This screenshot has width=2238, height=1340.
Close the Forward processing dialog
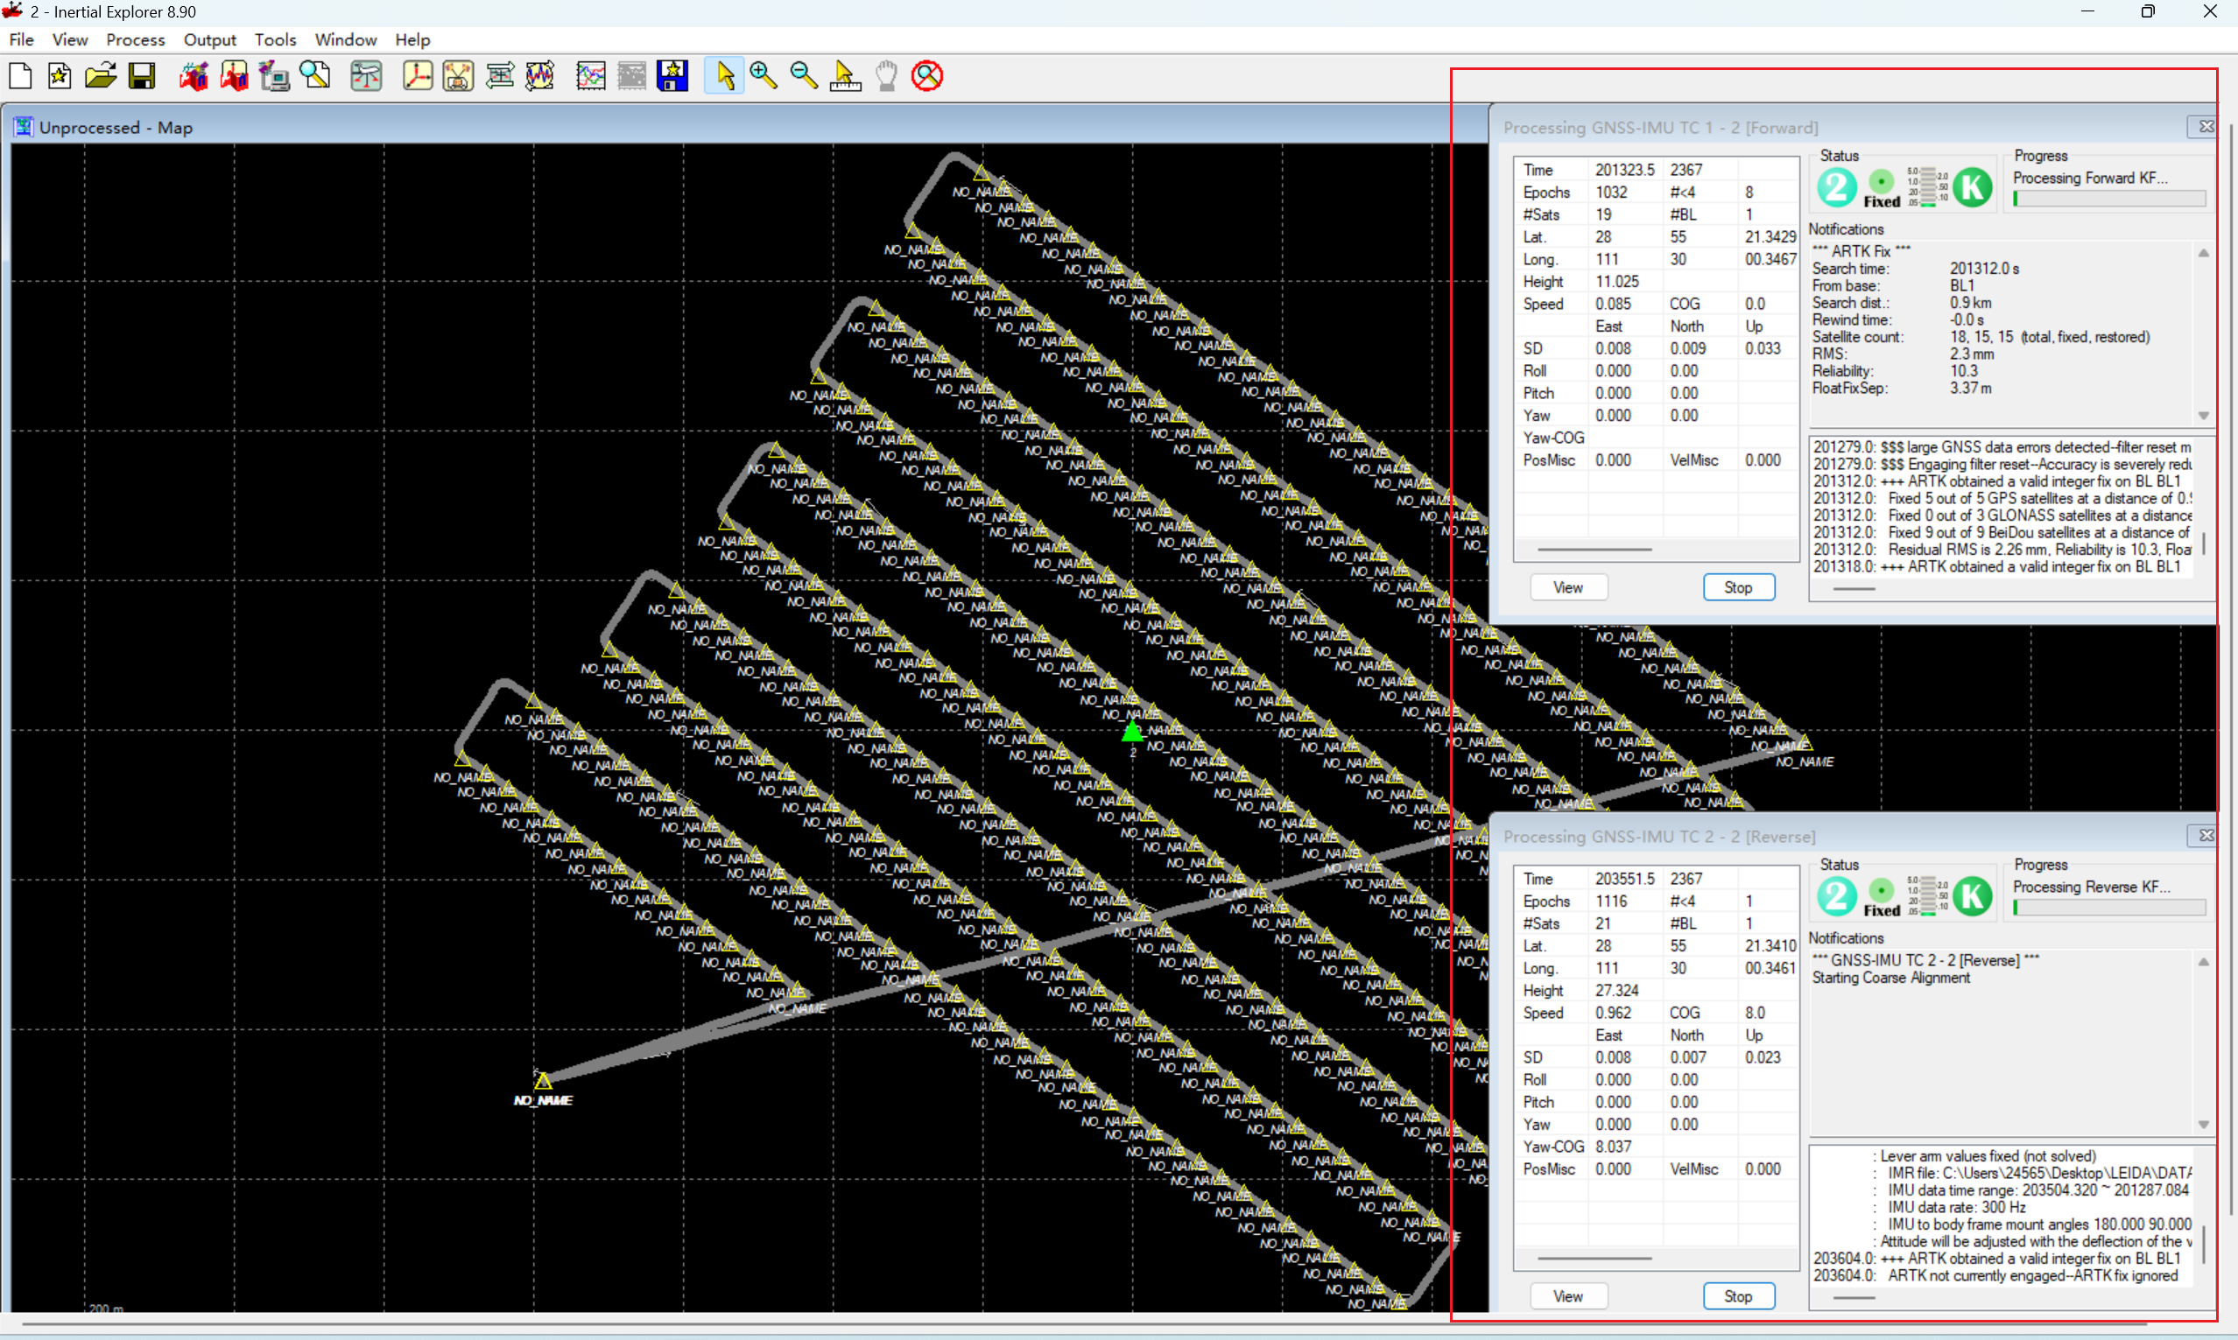[x=2205, y=126]
